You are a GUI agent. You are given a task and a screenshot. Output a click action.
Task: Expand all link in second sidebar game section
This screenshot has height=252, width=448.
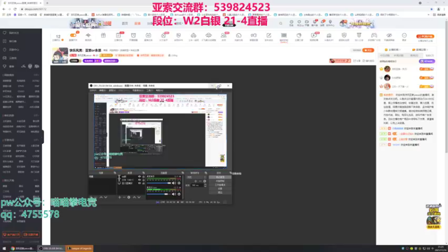[36, 115]
